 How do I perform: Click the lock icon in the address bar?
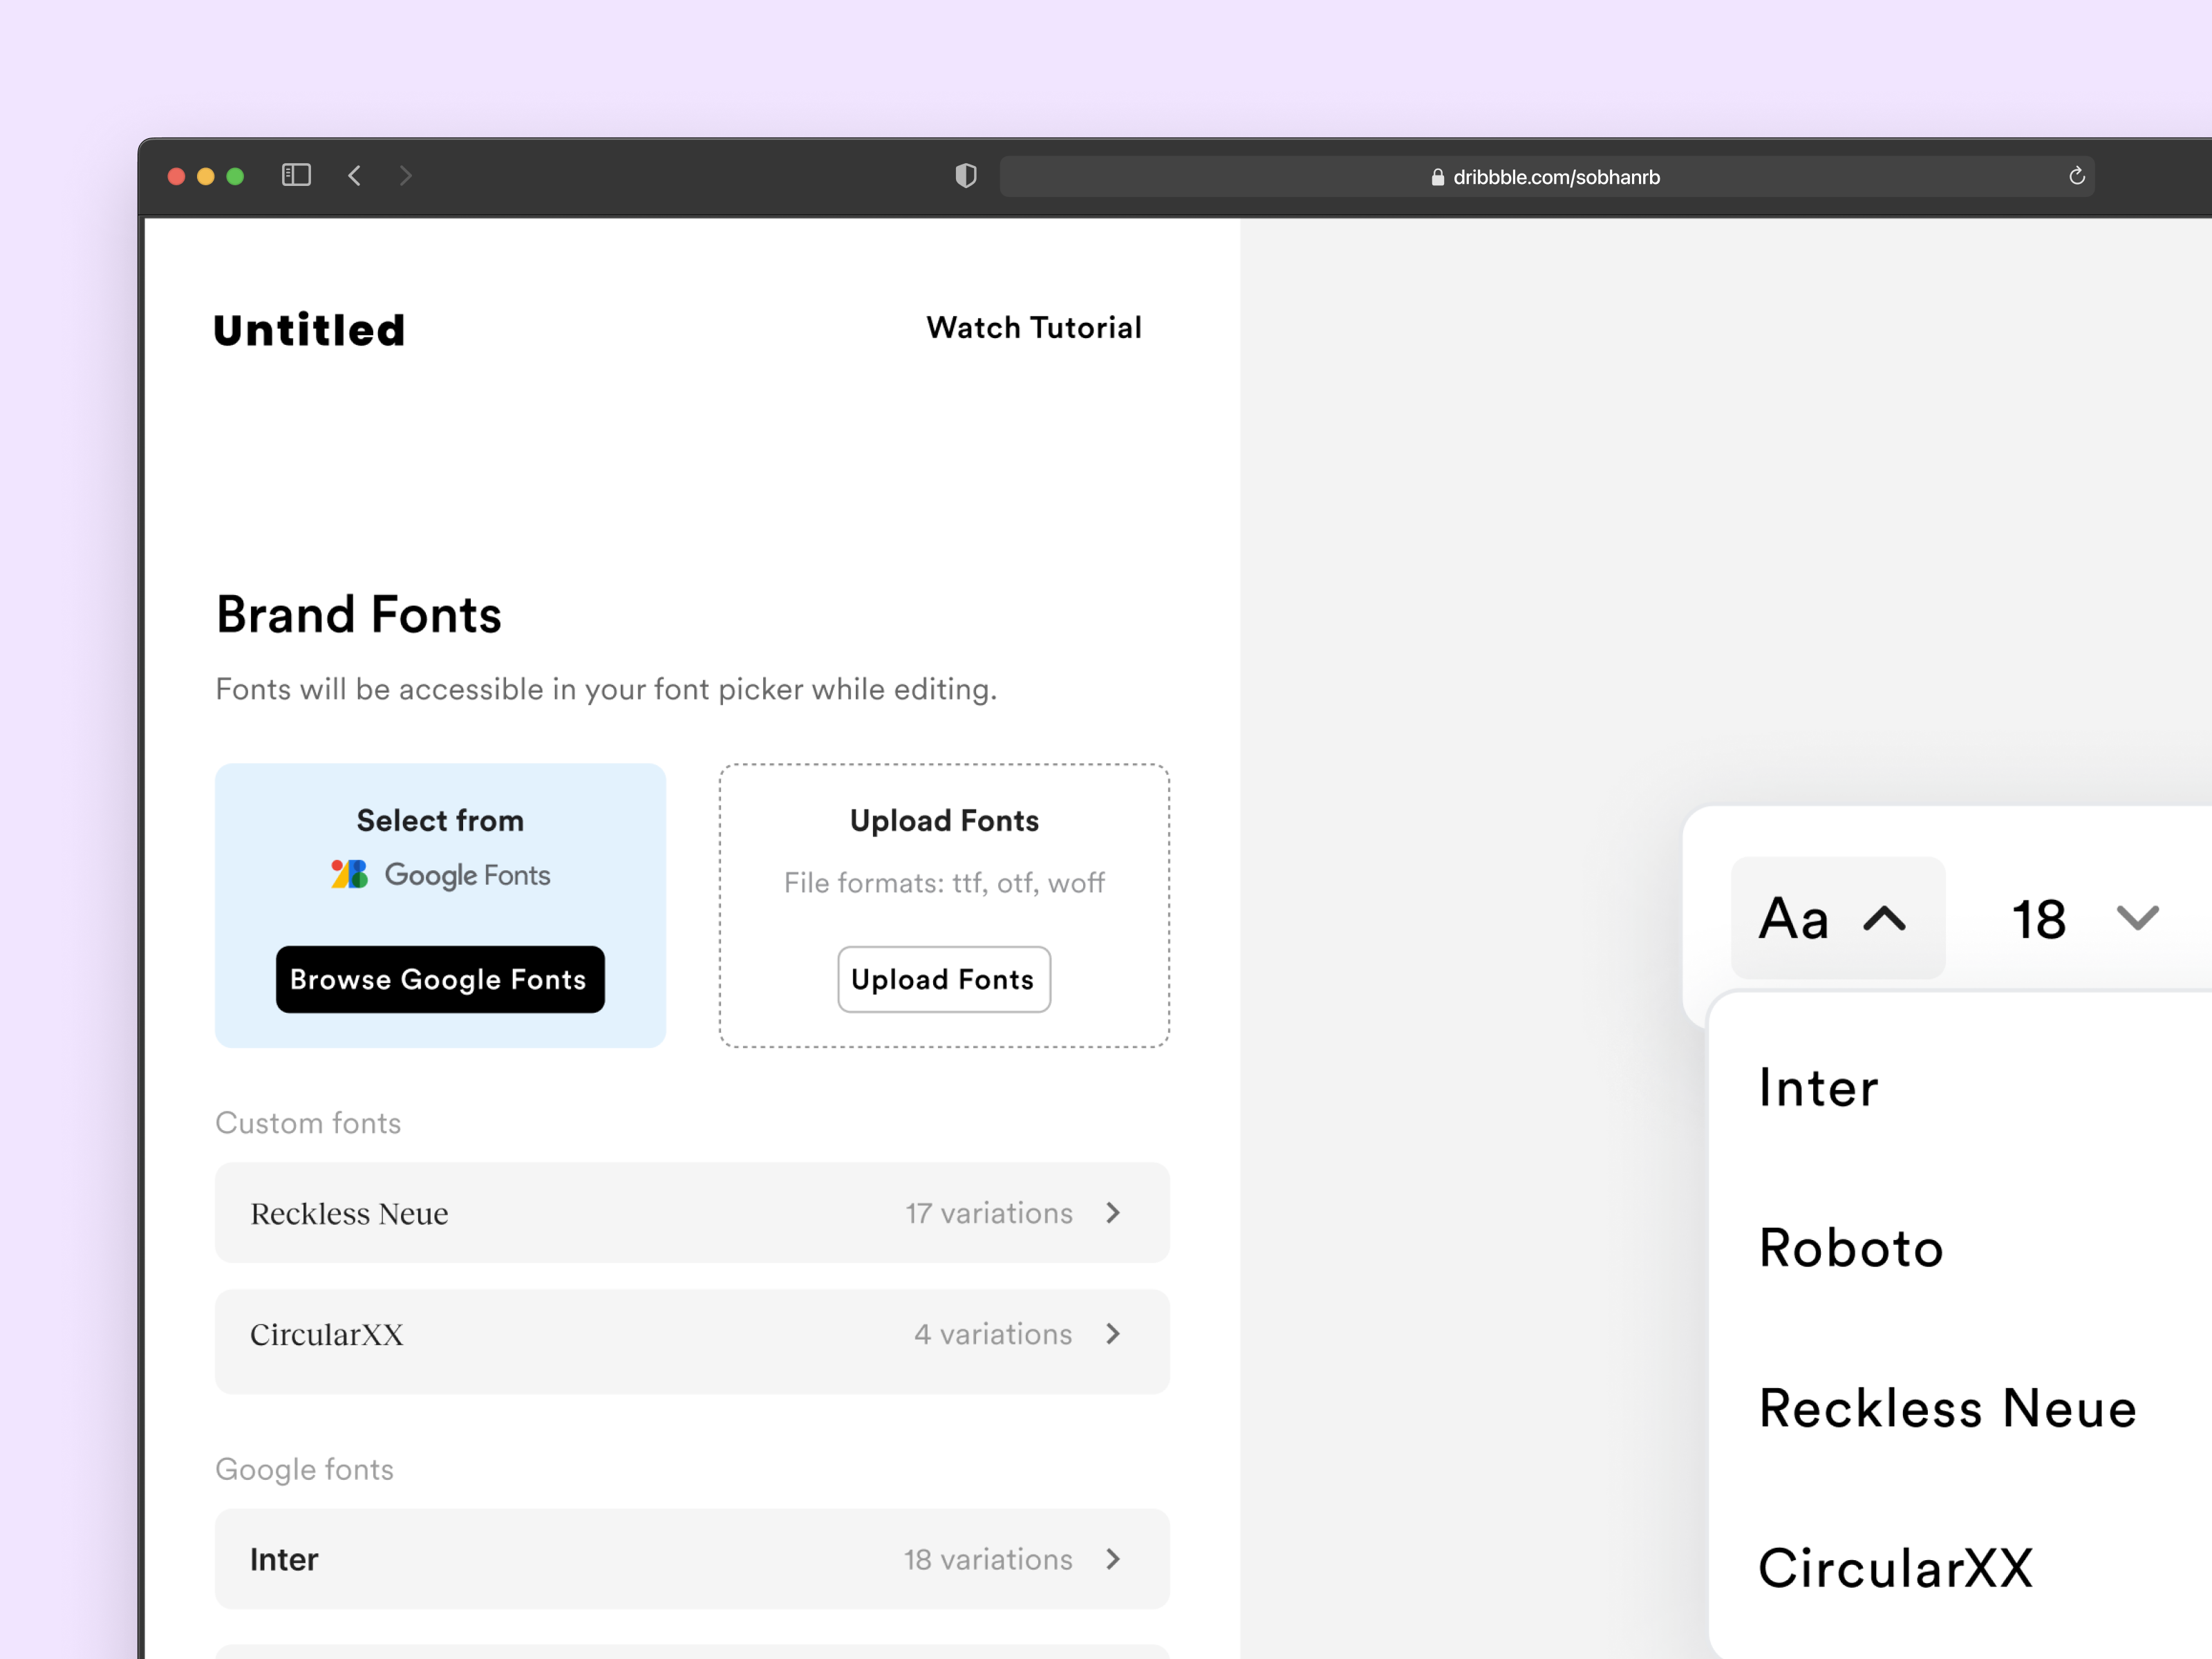1437,177
